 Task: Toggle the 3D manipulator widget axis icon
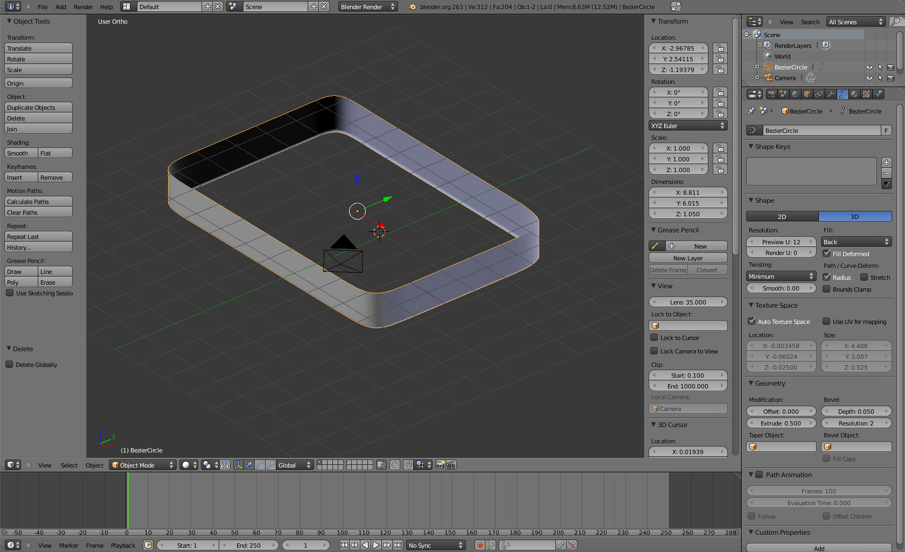(x=238, y=465)
